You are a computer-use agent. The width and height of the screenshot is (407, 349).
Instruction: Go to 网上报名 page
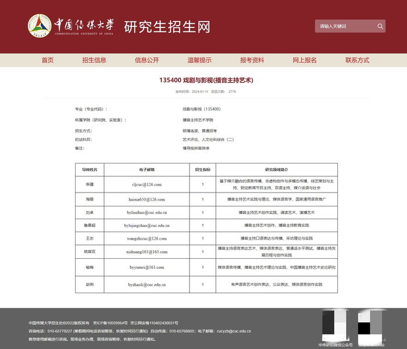(305, 60)
